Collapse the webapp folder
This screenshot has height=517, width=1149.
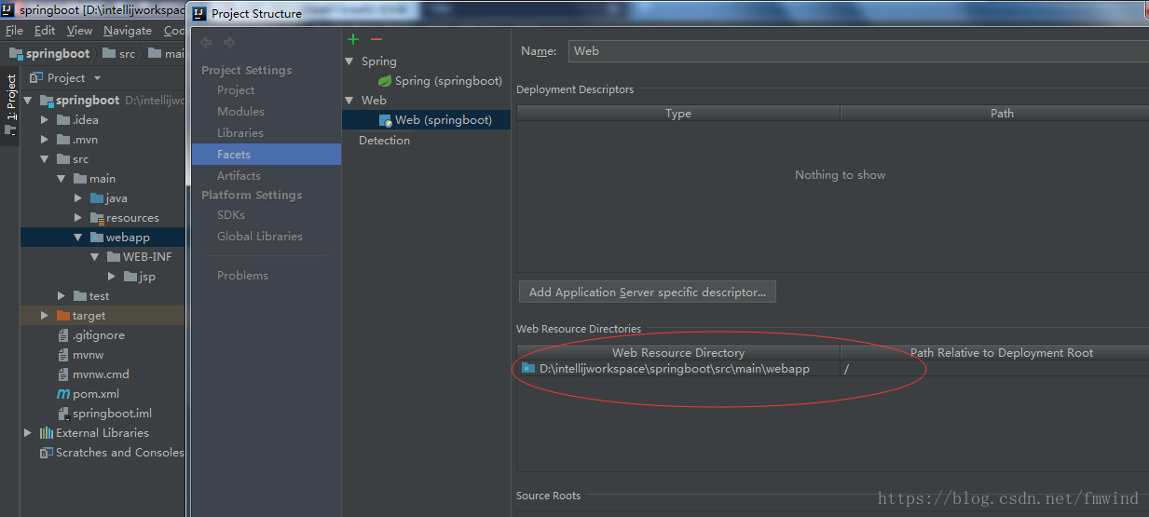click(x=78, y=238)
